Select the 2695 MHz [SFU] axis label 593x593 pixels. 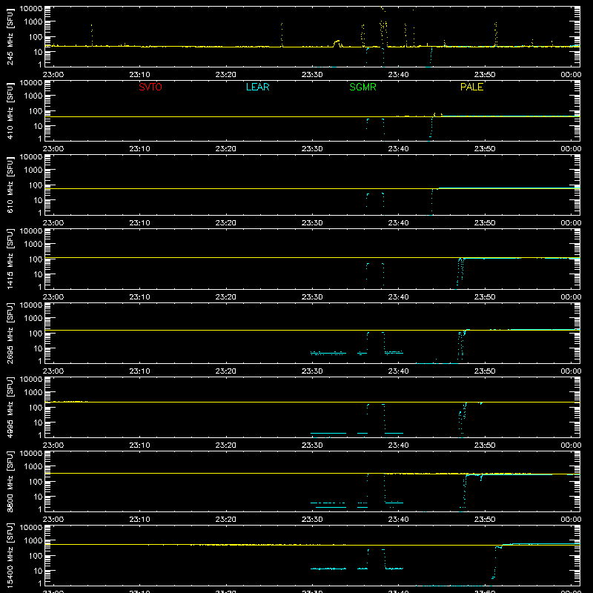pos(10,333)
